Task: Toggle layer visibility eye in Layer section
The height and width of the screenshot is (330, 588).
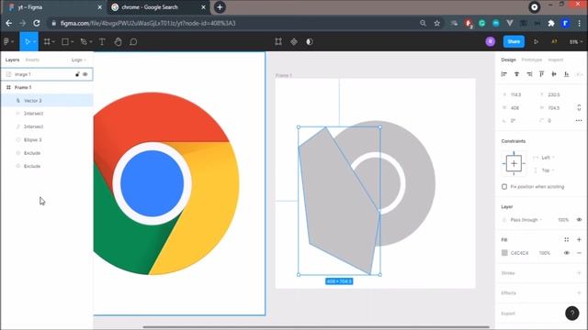Action: point(579,220)
